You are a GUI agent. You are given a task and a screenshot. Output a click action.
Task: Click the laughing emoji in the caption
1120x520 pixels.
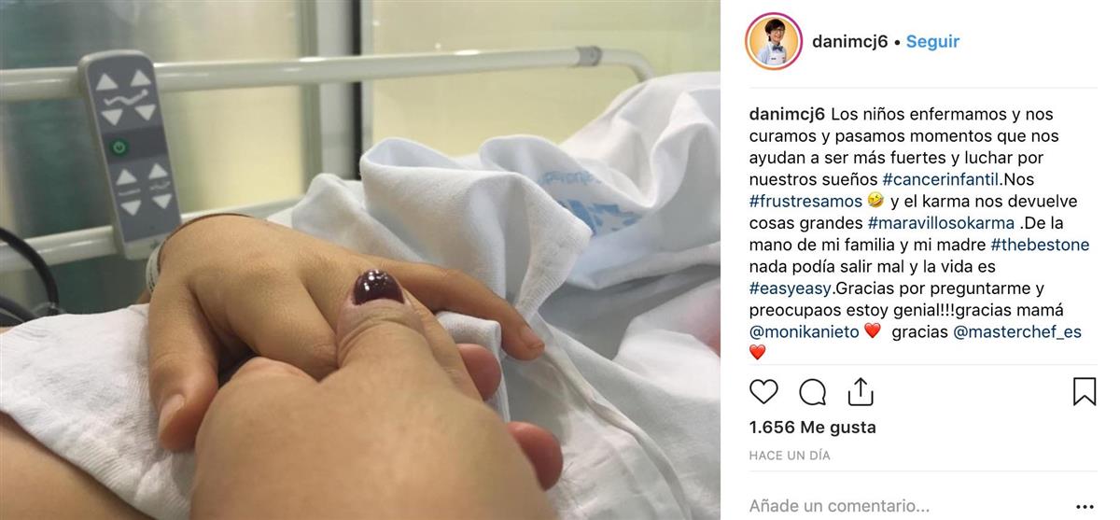coord(875,200)
